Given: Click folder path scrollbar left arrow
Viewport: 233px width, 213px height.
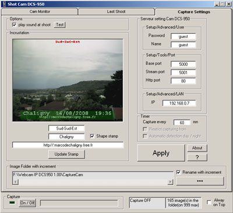Looking at the screenshot, I should 16,182.
